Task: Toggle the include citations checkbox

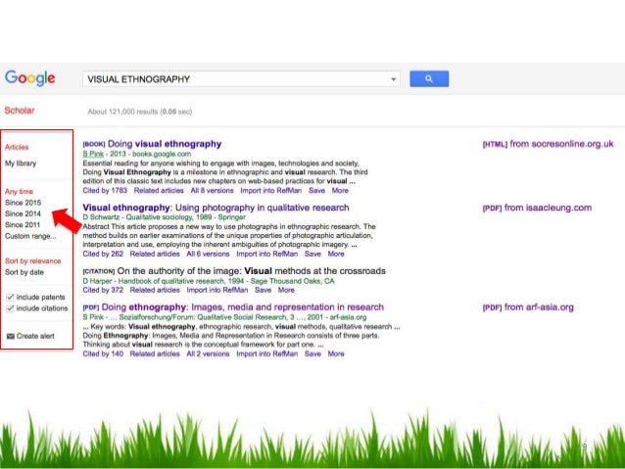Action: point(11,308)
